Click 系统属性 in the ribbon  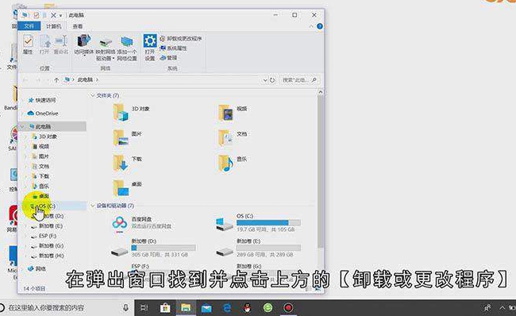coord(174,48)
